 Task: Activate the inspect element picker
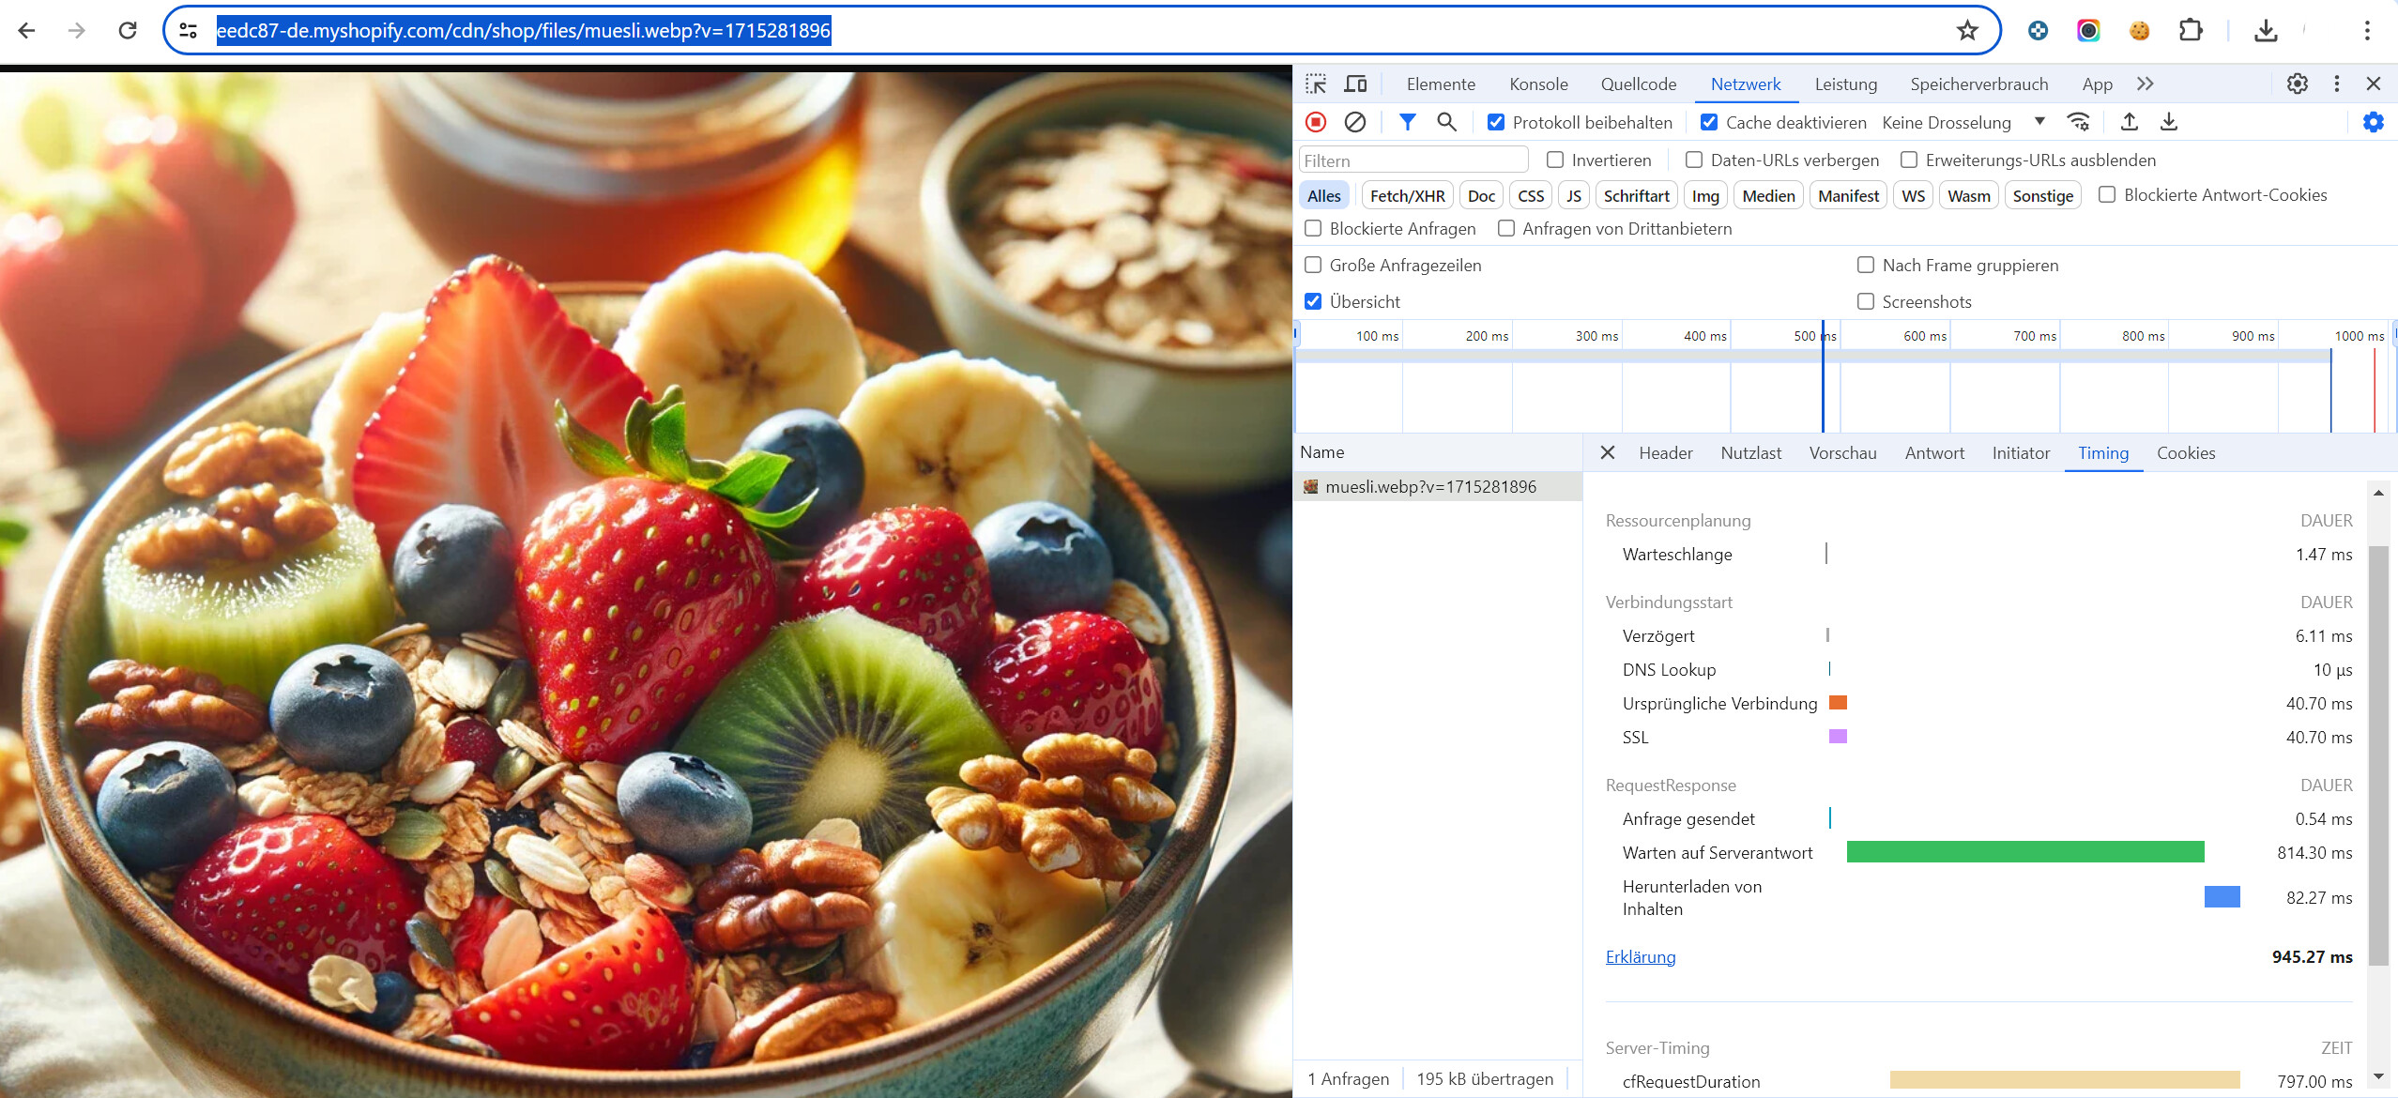(1316, 84)
